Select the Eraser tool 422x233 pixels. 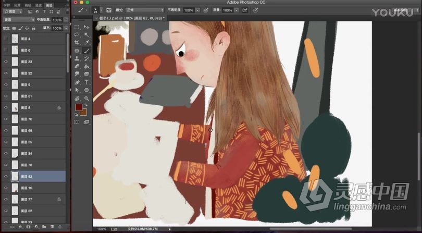click(x=77, y=66)
